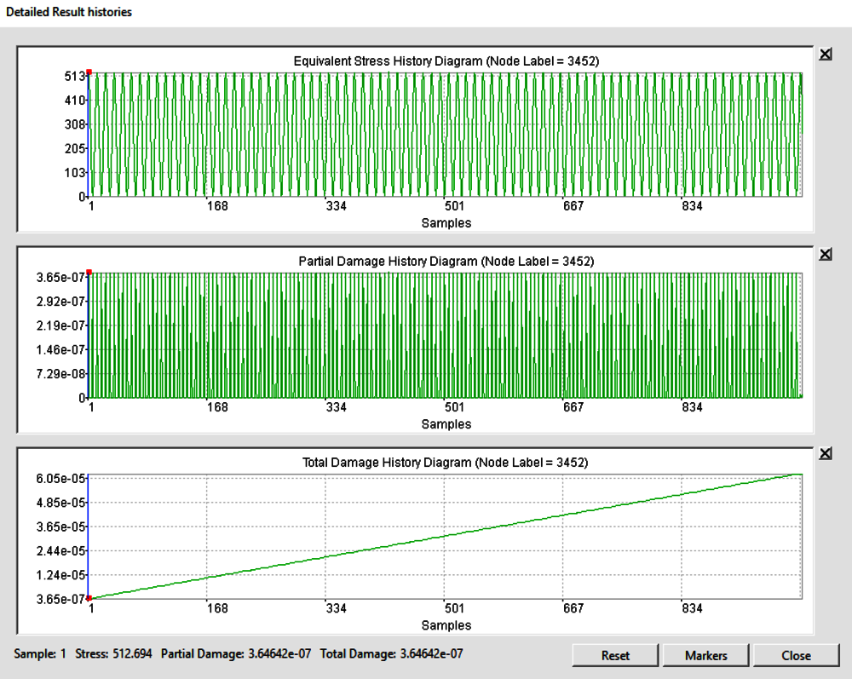Image resolution: width=852 pixels, height=679 pixels.
Task: Select the red marker on the partial damage plot
Action: pos(89,273)
